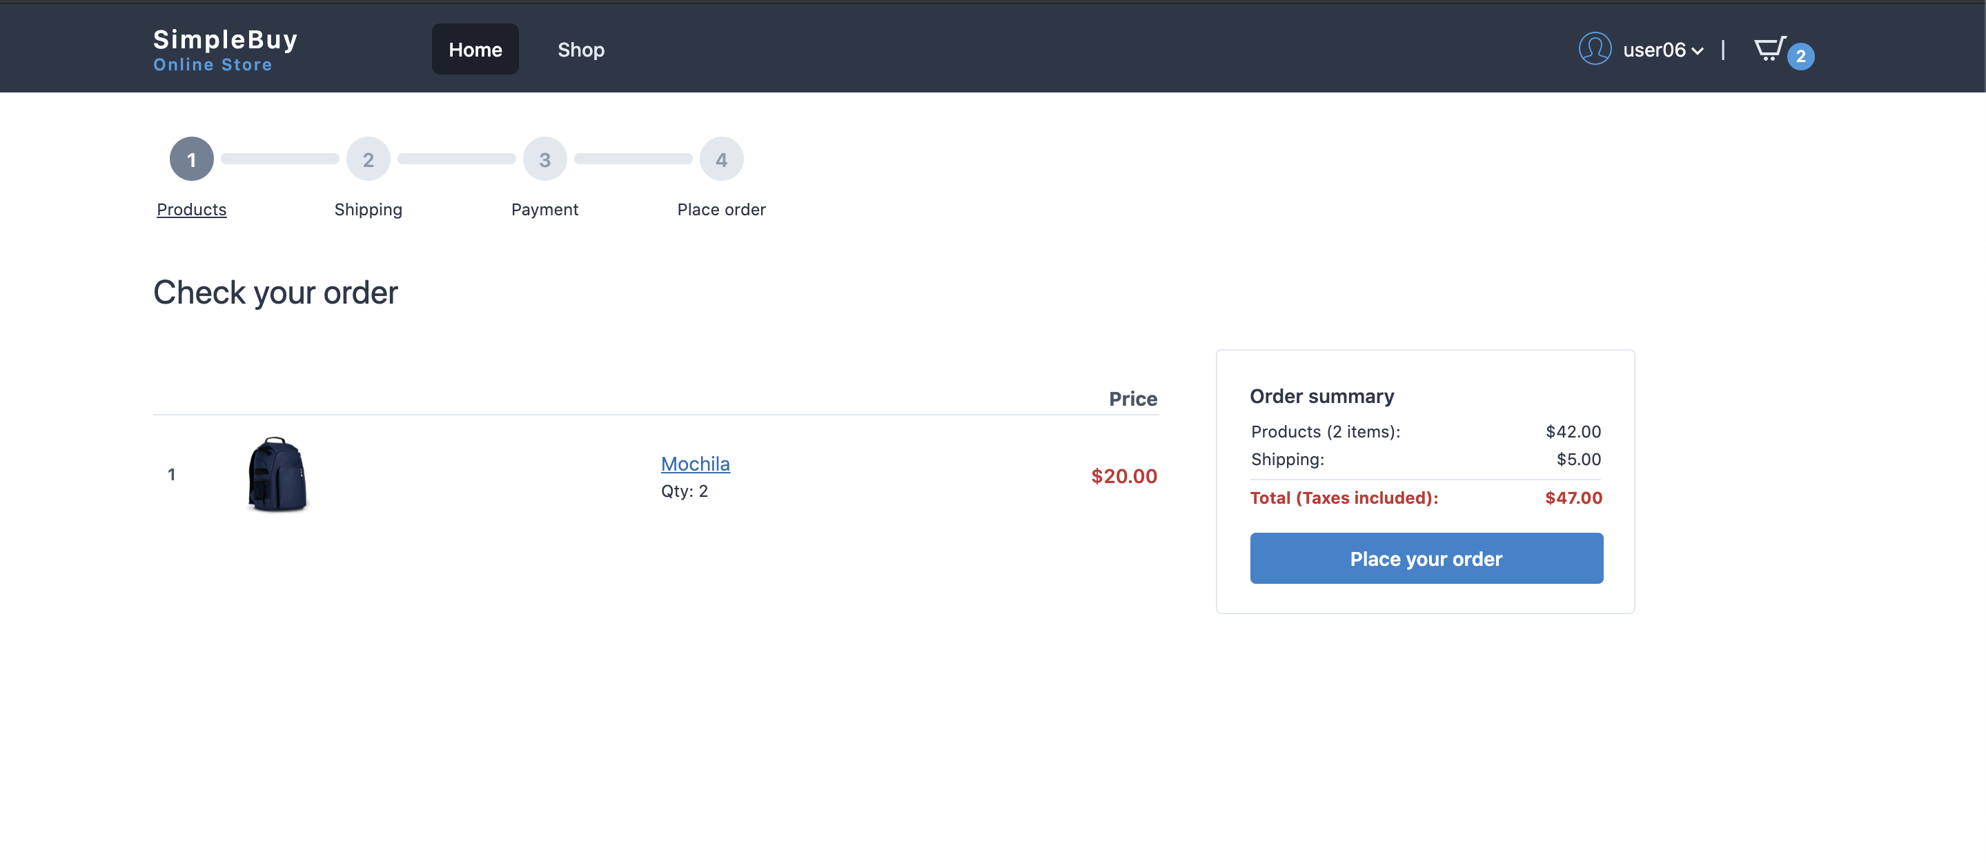1986x864 pixels.
Task: Click the cart item count badge
Action: point(1800,55)
